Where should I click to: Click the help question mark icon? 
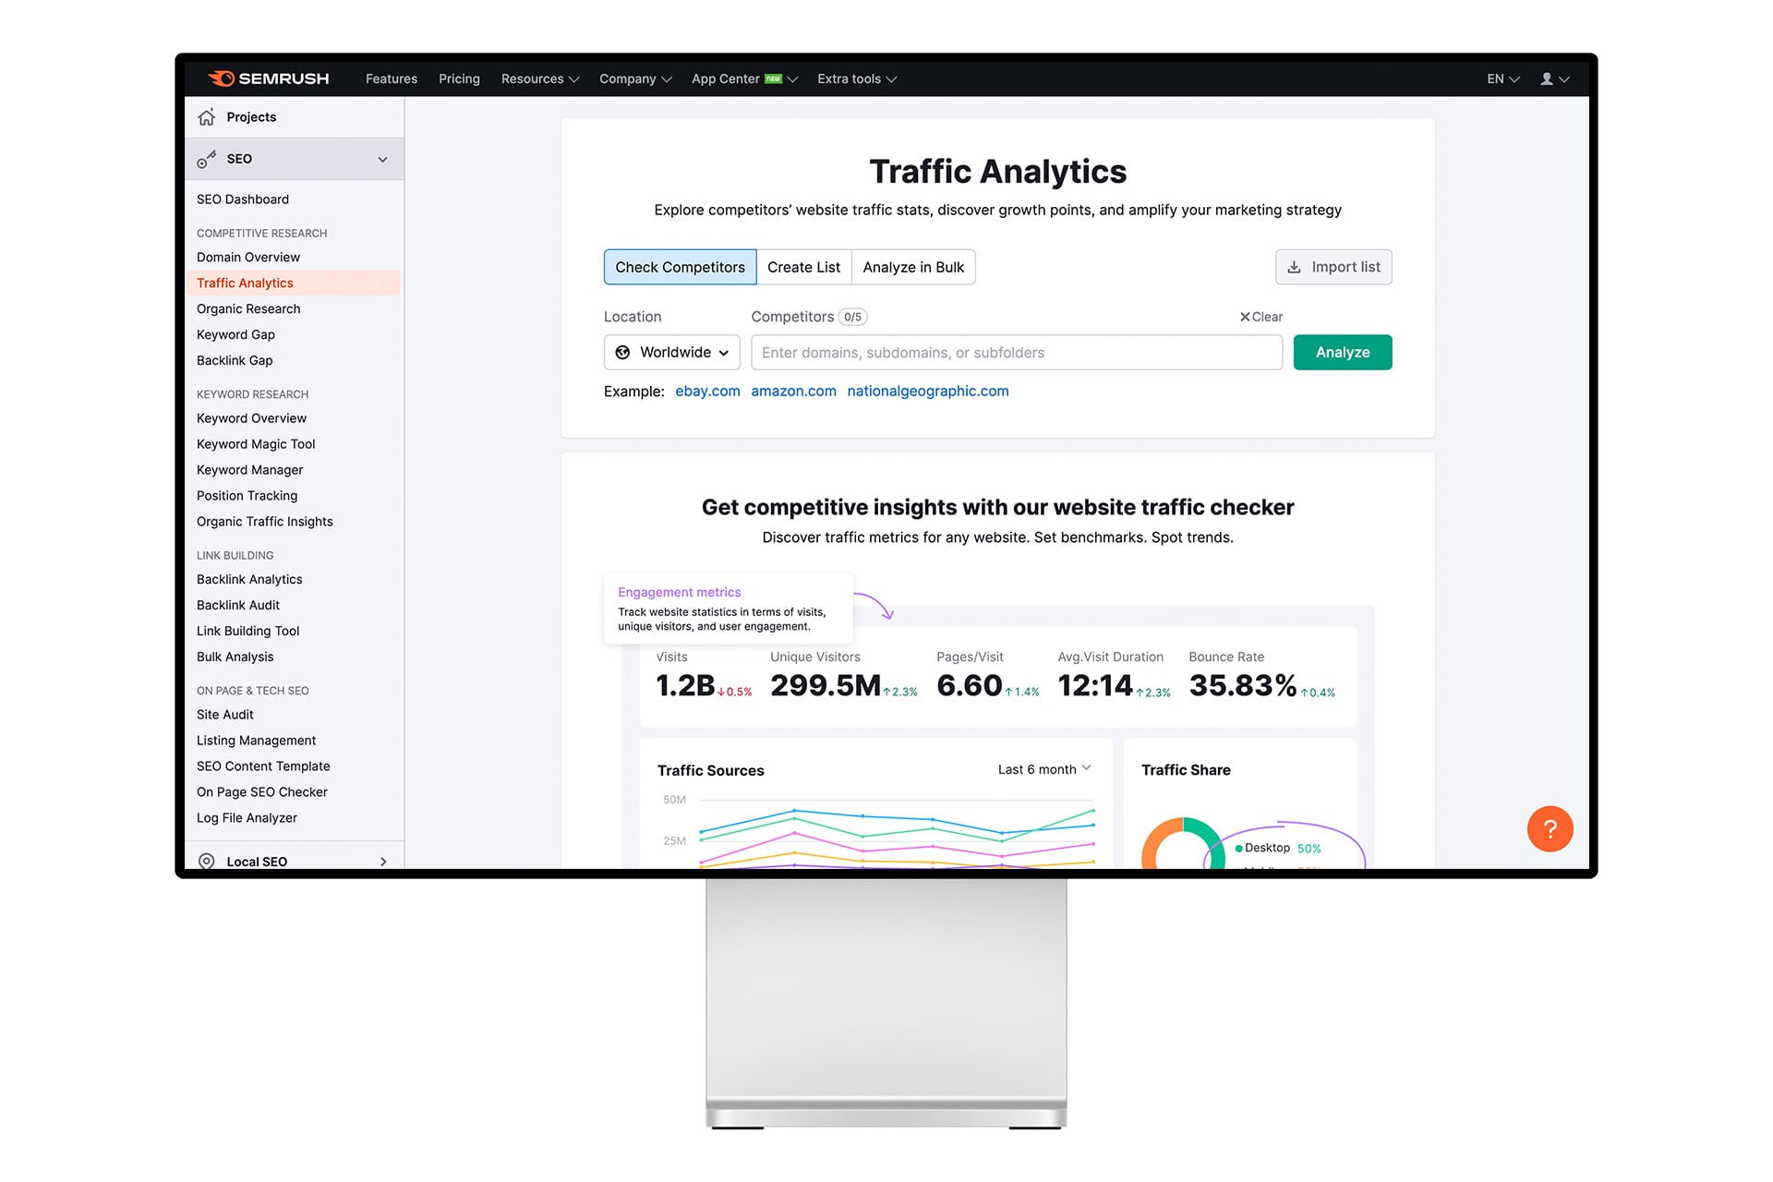click(x=1550, y=828)
